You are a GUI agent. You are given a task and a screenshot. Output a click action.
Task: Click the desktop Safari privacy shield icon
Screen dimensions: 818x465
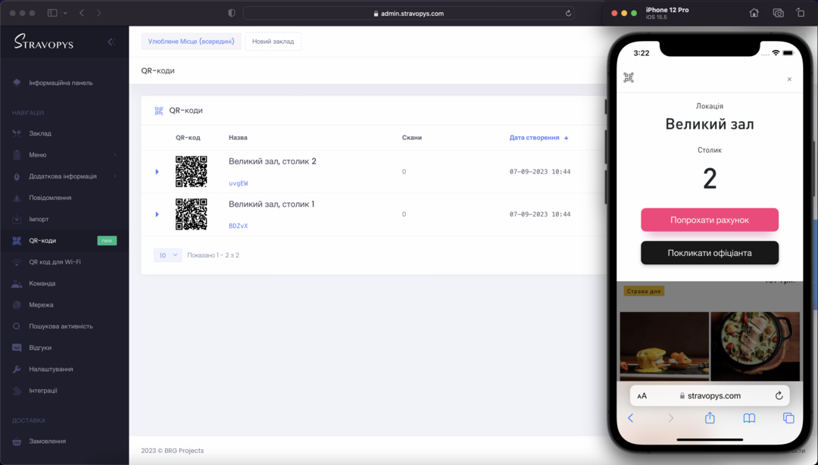(x=232, y=14)
